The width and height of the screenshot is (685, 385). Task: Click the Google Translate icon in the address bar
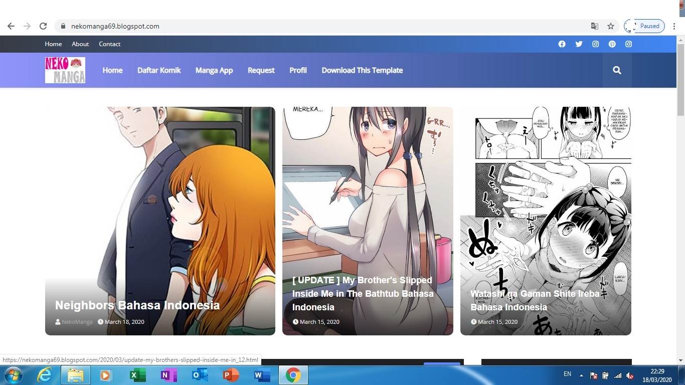595,26
